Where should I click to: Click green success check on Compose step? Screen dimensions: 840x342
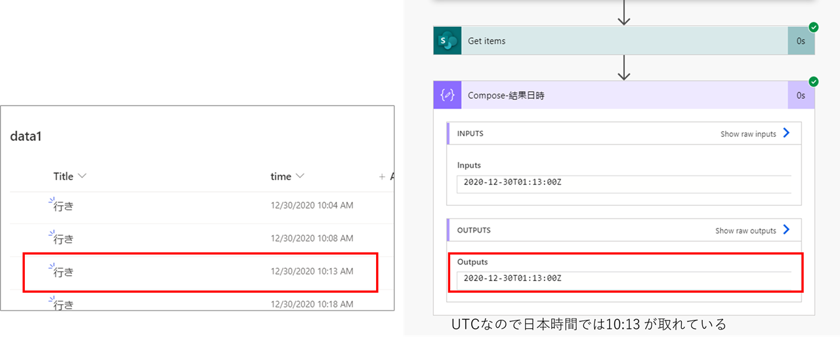tap(814, 81)
